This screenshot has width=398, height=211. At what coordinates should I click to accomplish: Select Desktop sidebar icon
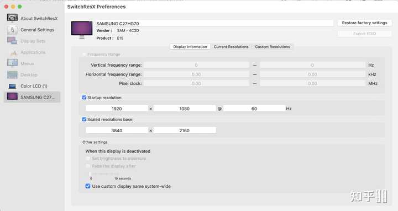coord(12,74)
